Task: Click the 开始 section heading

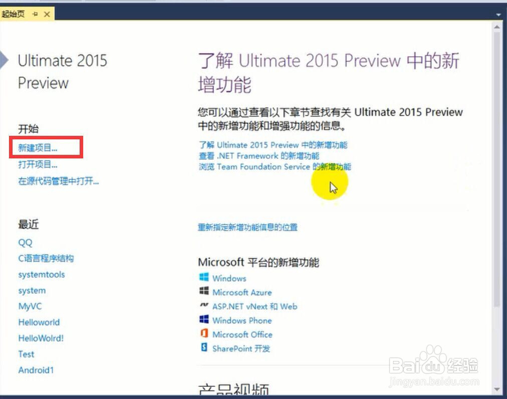Action: (28, 129)
